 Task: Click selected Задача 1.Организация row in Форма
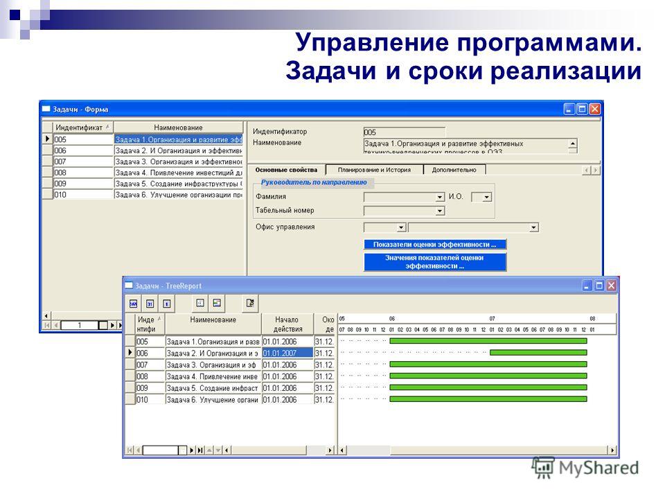click(x=179, y=139)
